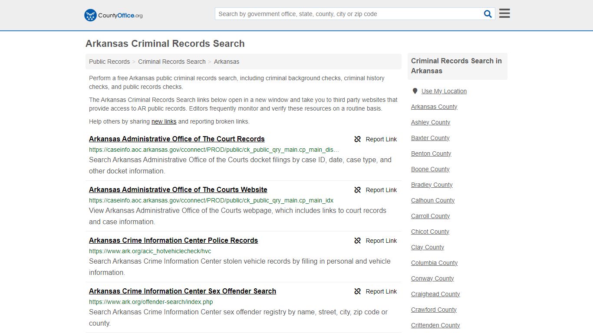Screen dimensions: 593x333
Task: Click broken-link icon for Police Records
Action: point(358,241)
